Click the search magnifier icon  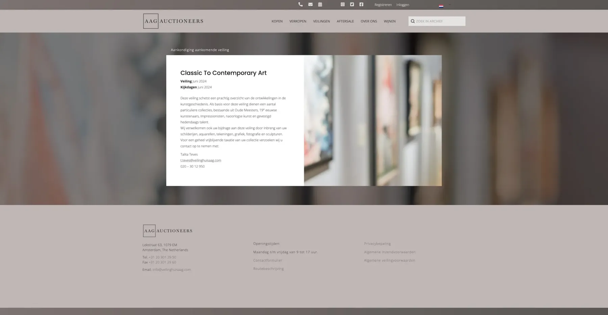[413, 21]
